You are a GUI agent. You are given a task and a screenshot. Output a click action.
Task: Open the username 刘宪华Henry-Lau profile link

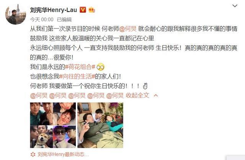(x=54, y=10)
